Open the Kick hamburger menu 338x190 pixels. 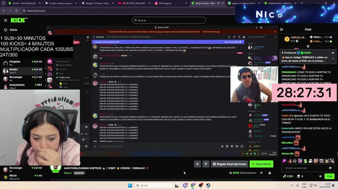[6, 20]
